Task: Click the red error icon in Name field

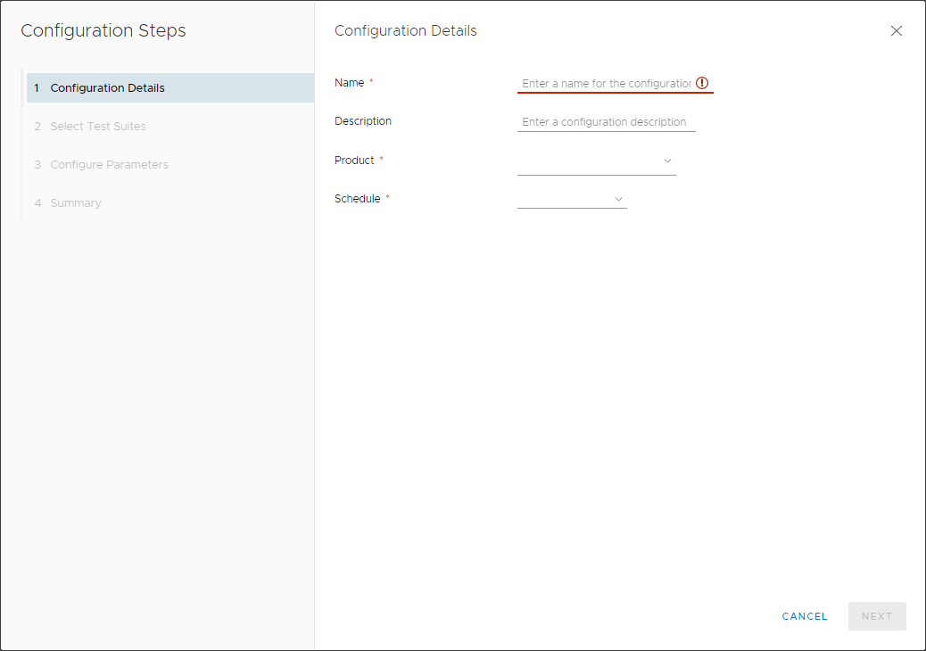Action: click(702, 83)
